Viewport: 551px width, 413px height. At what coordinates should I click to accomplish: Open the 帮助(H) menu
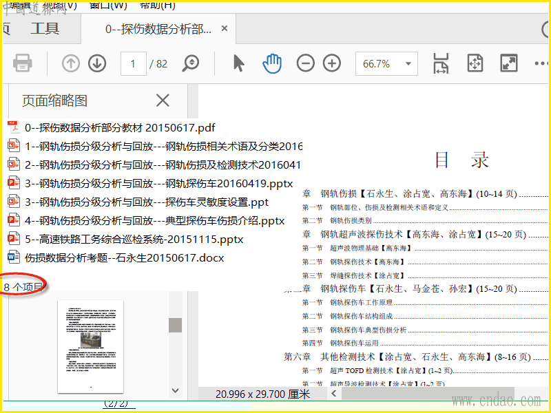pos(157,6)
